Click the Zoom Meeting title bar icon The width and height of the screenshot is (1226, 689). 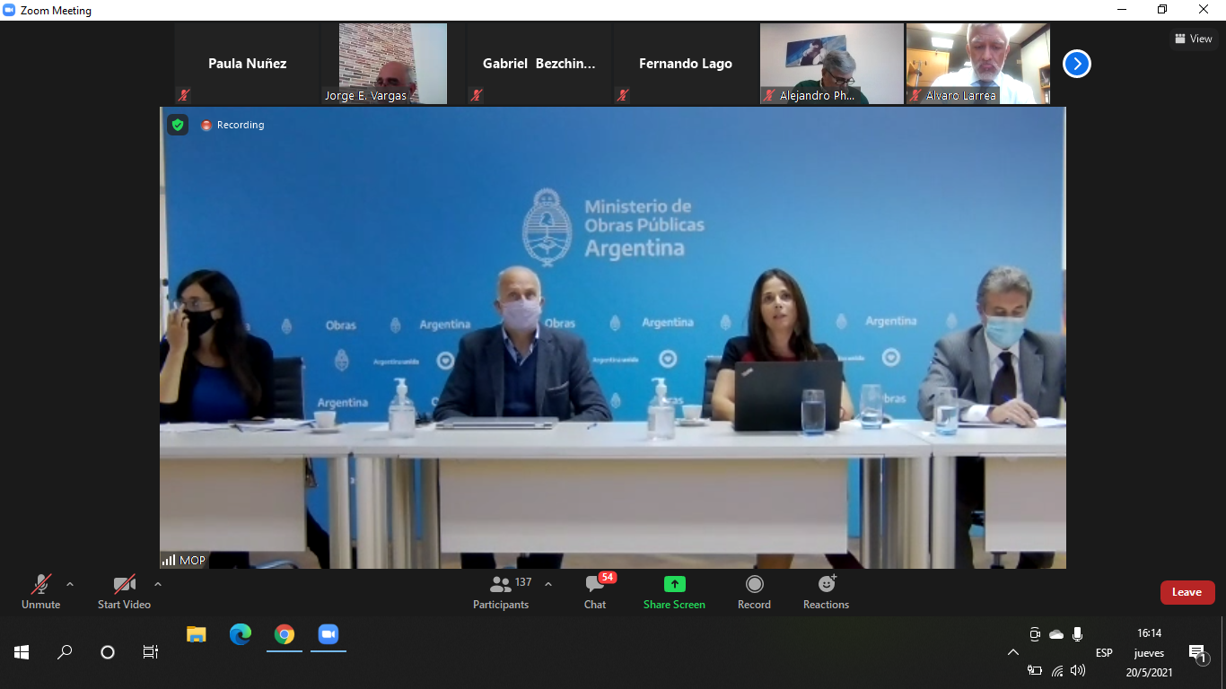[10, 10]
